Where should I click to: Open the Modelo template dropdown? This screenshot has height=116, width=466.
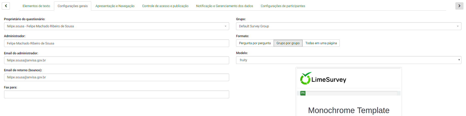point(348,60)
